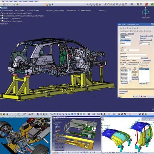Open the Exclude/Reorder List dropdown
This screenshot has height=154, width=154.
pos(134,64)
